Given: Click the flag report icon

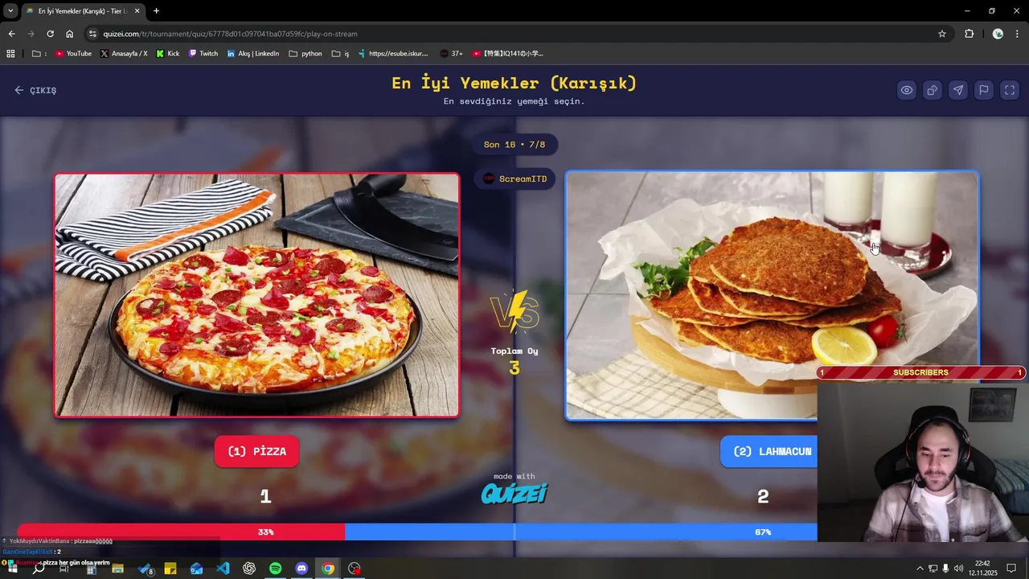Looking at the screenshot, I should [983, 90].
